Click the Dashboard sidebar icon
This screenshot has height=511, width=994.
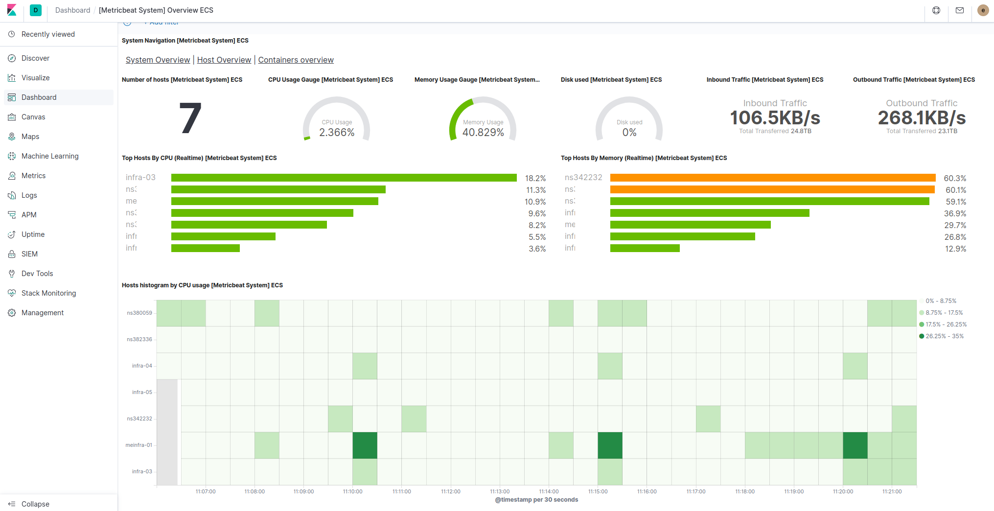pyautogui.click(x=12, y=97)
